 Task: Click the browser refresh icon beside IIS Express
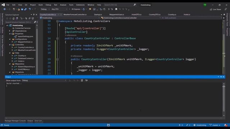tap(84, 9)
